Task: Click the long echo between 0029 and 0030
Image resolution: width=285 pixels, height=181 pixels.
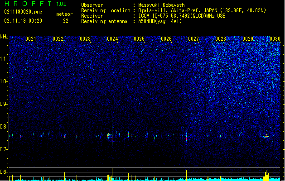Action: [266, 137]
